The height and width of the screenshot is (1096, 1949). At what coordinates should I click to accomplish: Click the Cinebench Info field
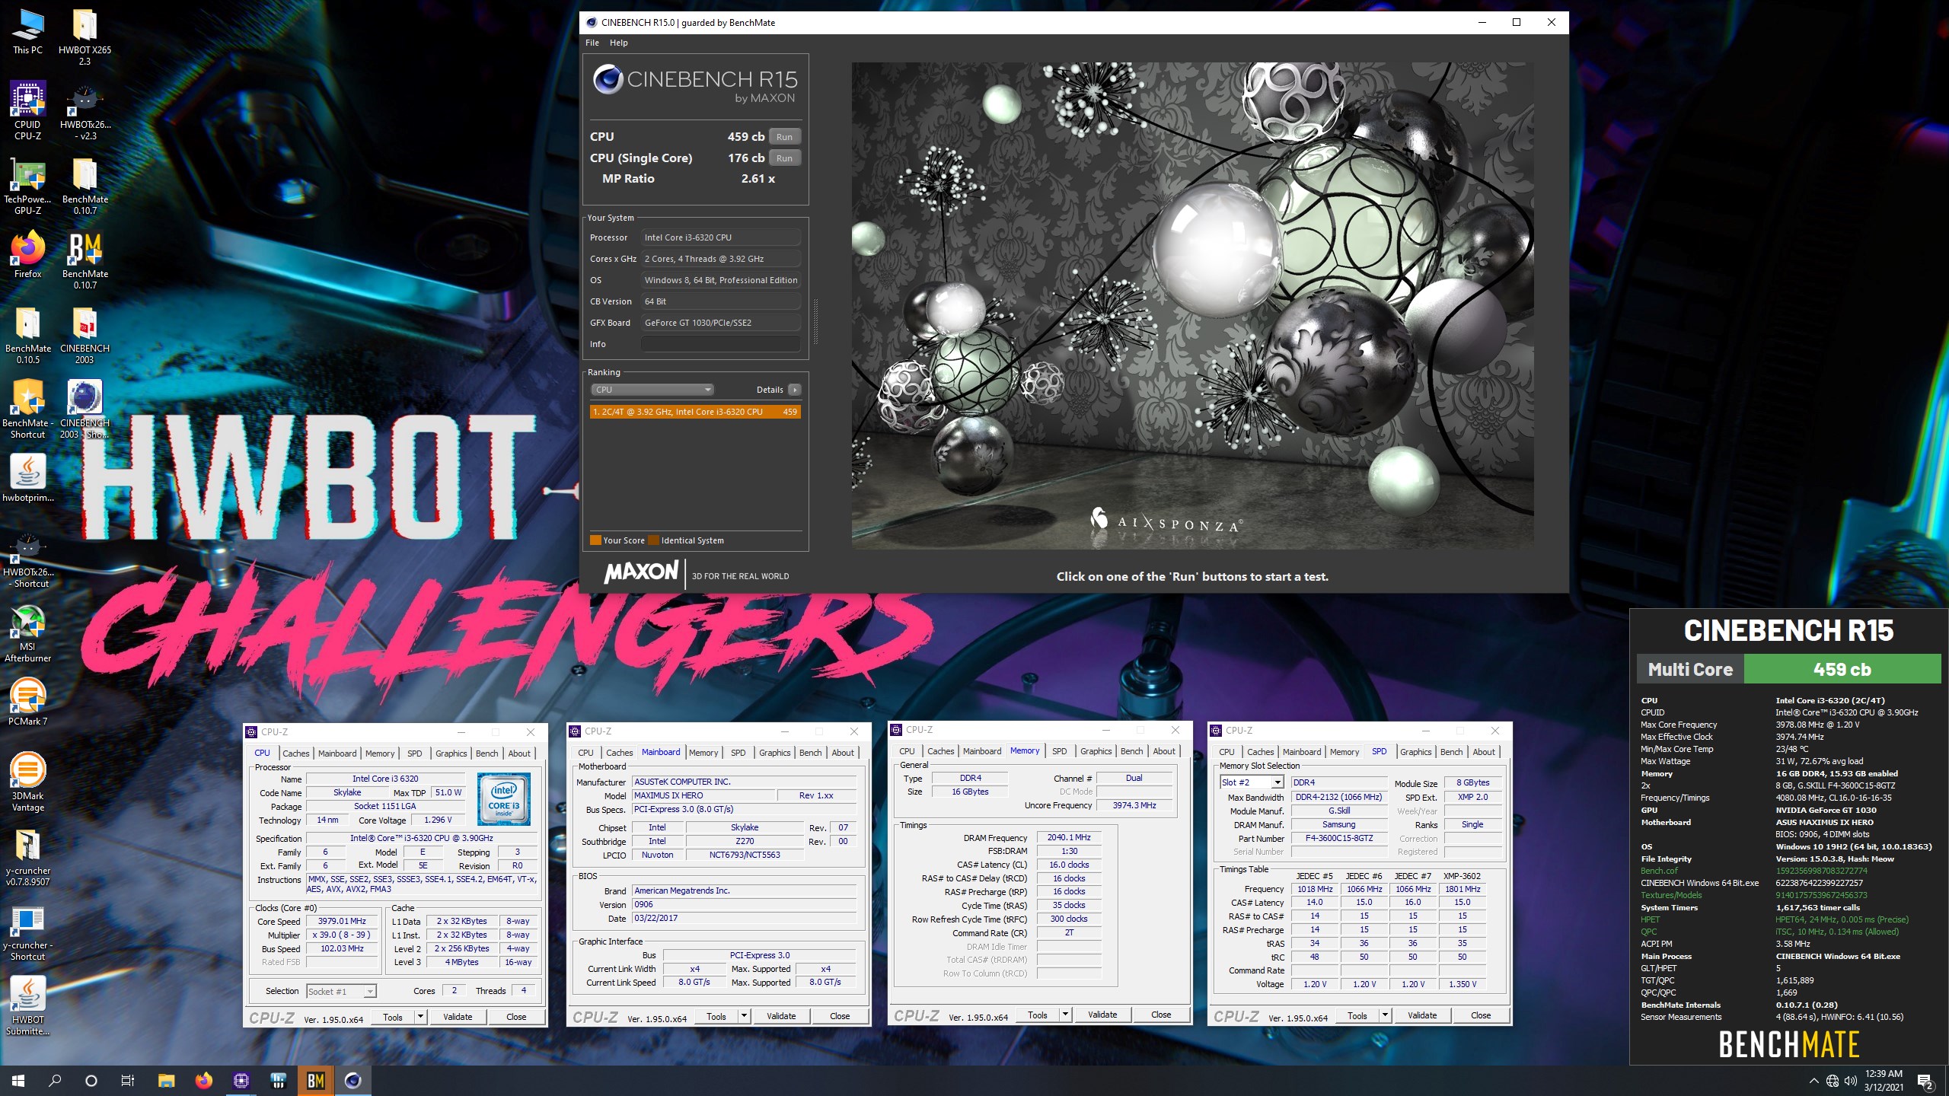720,344
